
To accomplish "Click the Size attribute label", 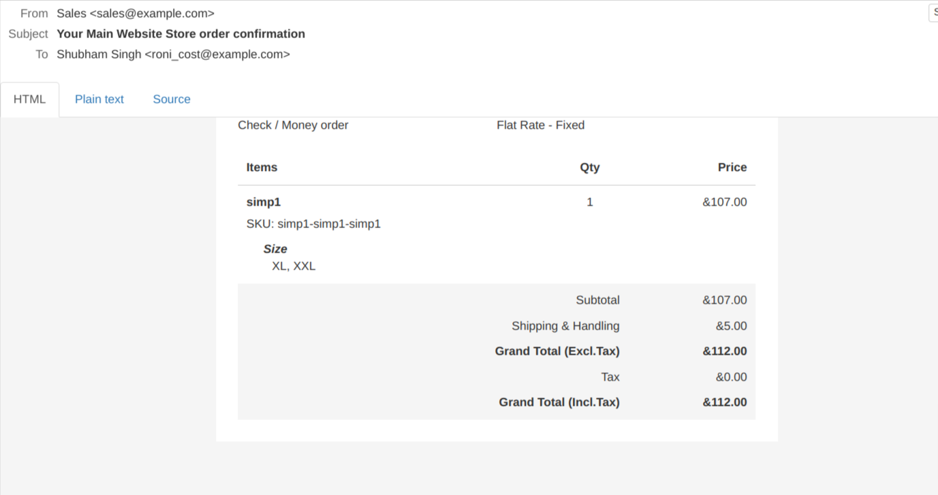I will pyautogui.click(x=275, y=249).
